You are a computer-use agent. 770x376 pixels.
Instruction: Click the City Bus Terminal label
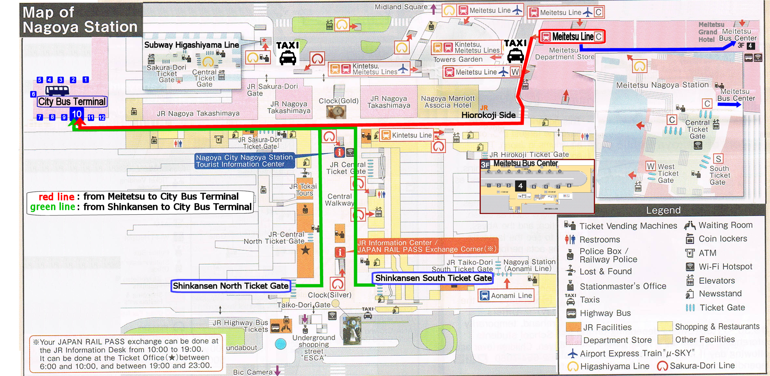click(x=72, y=101)
